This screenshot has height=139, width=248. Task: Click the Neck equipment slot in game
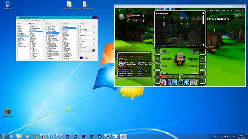(158, 66)
